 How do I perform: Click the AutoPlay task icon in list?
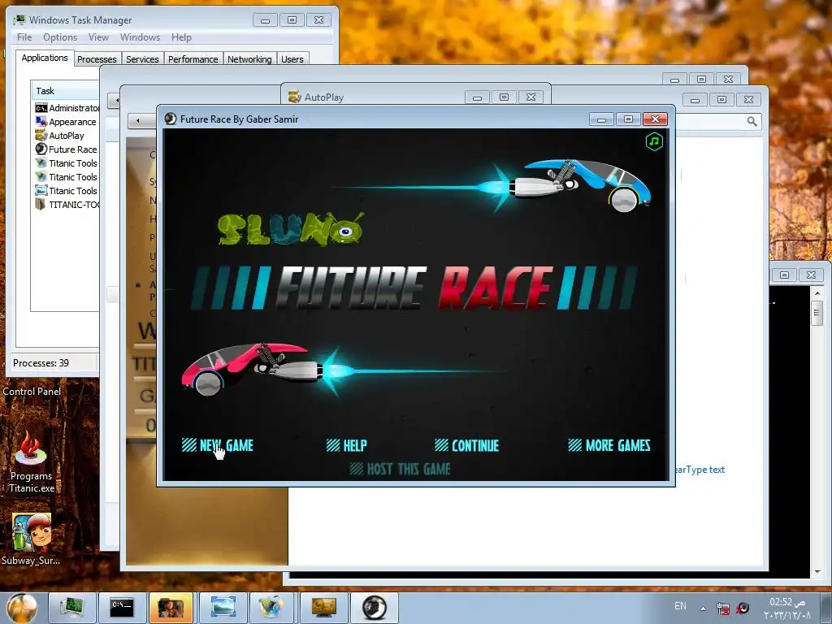[x=41, y=136]
